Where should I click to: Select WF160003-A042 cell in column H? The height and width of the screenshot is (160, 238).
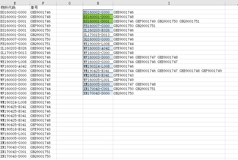pyautogui.click(x=98, y=48)
